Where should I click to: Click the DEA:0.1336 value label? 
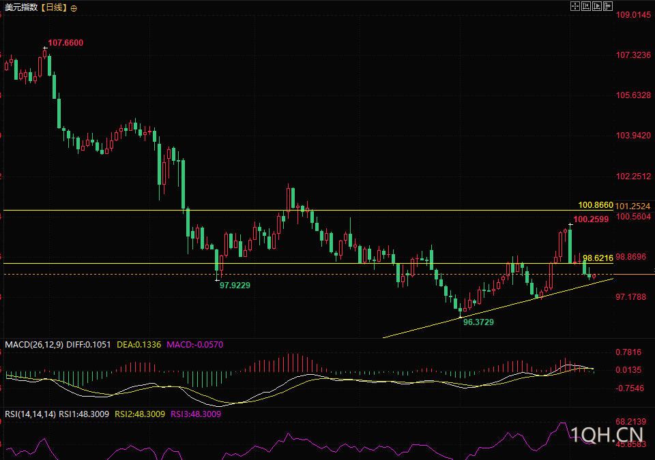[x=139, y=345]
